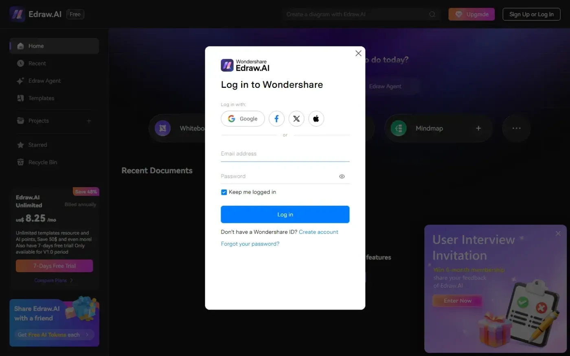Open the Whiteboard diagram icon
This screenshot has height=356, width=570.
pos(162,128)
